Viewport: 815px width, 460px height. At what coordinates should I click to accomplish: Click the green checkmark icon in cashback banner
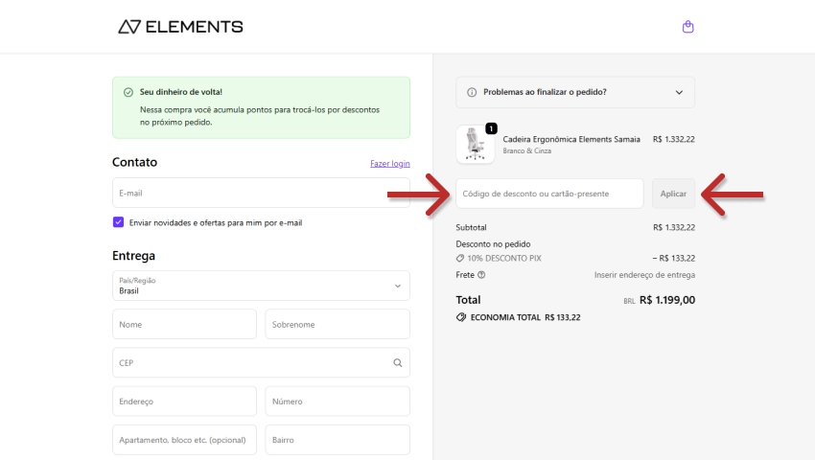(128, 93)
